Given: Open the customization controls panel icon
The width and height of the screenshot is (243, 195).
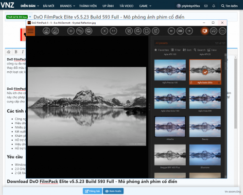Looking at the screenshot, I should pyautogui.click(x=214, y=31).
